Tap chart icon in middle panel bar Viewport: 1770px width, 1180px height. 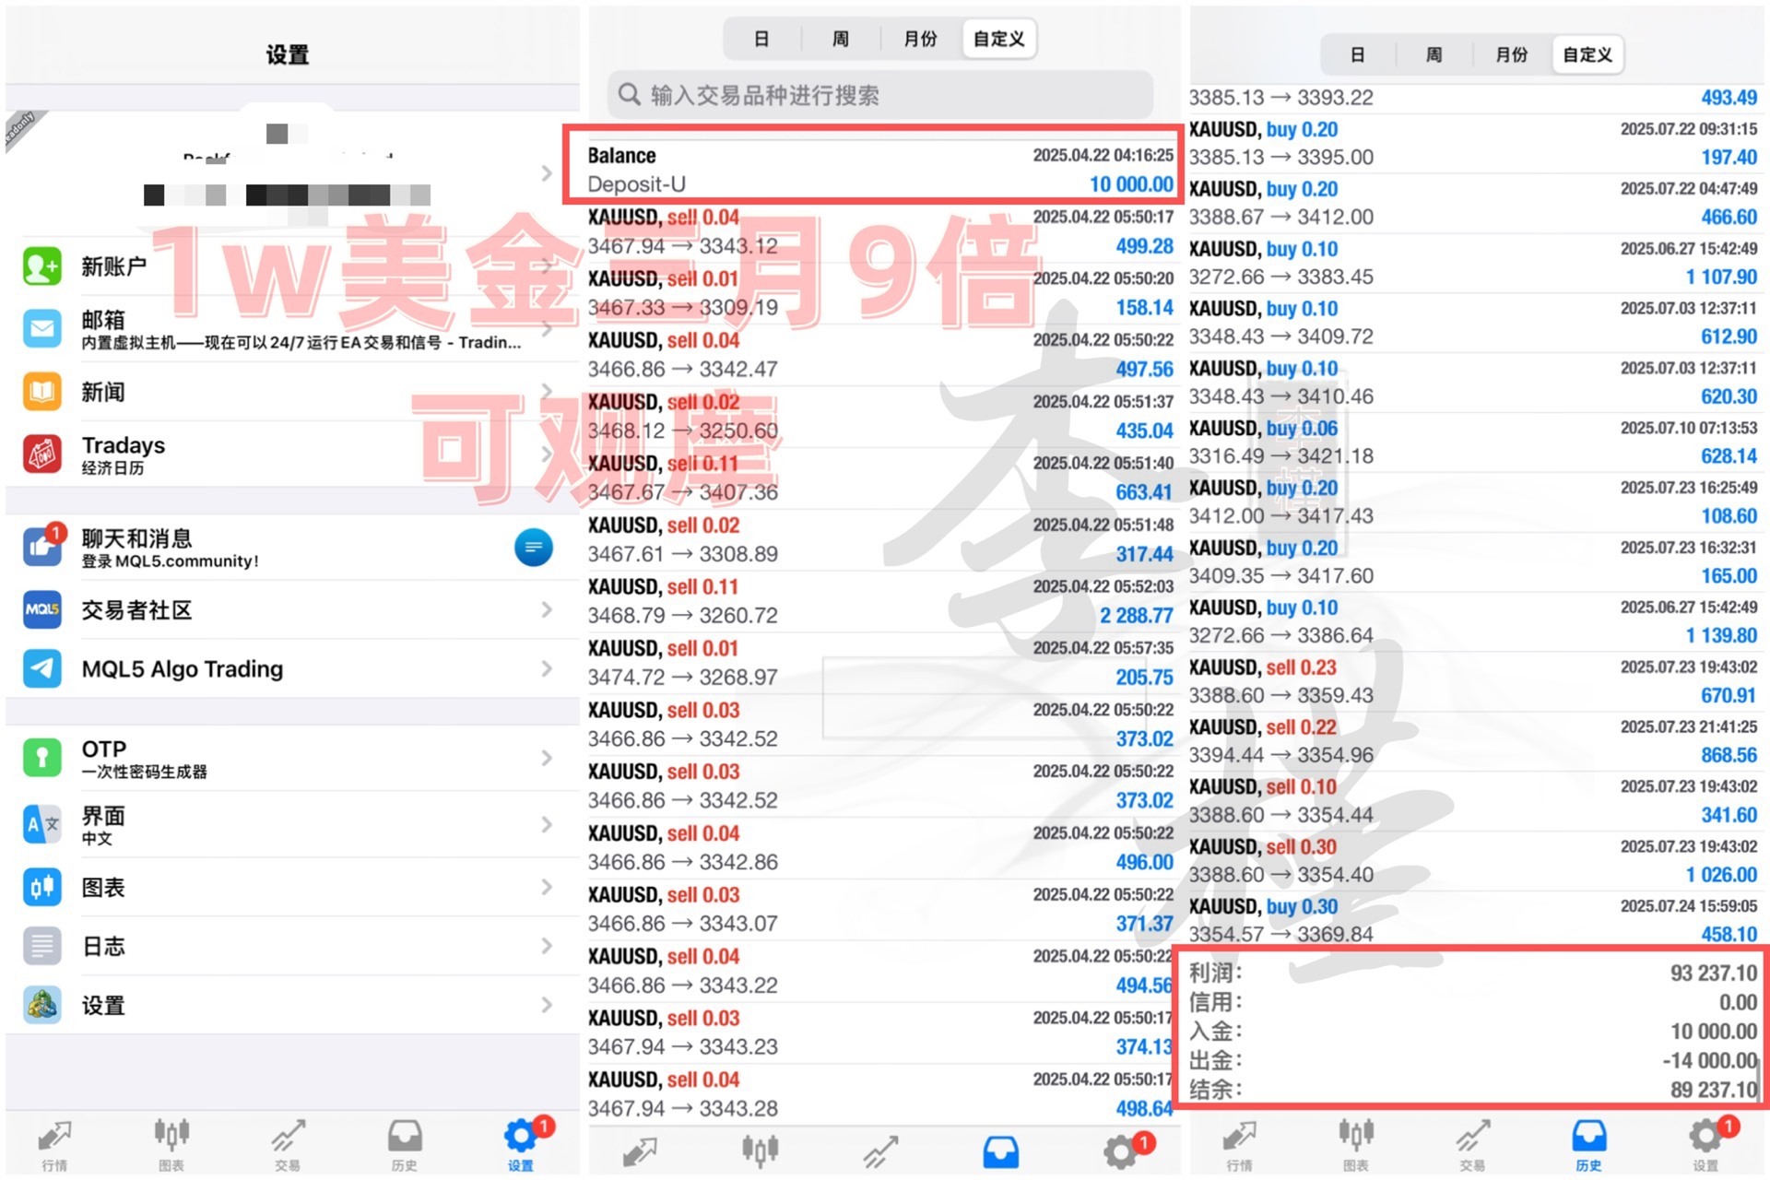point(761,1151)
